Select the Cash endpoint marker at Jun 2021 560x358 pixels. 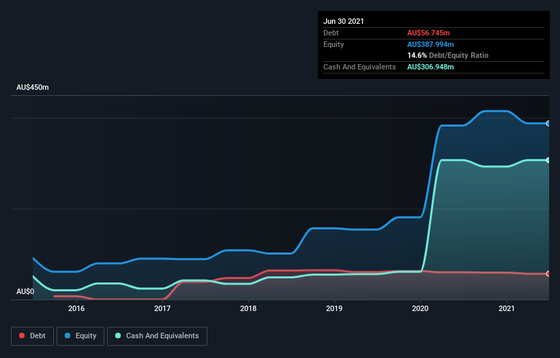pos(548,161)
